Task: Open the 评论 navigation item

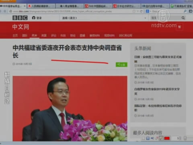Action: (53, 35)
